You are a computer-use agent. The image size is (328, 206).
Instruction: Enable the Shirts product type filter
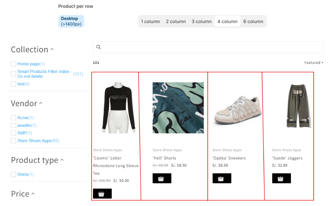point(13,174)
